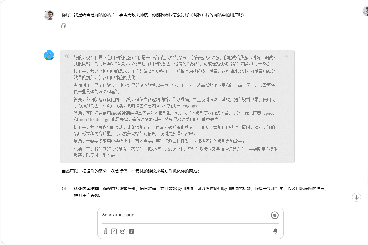The width and height of the screenshot is (368, 245).
Task: Click the reasoning paragraph mentioning SEO关键词
Action: click(x=174, y=116)
